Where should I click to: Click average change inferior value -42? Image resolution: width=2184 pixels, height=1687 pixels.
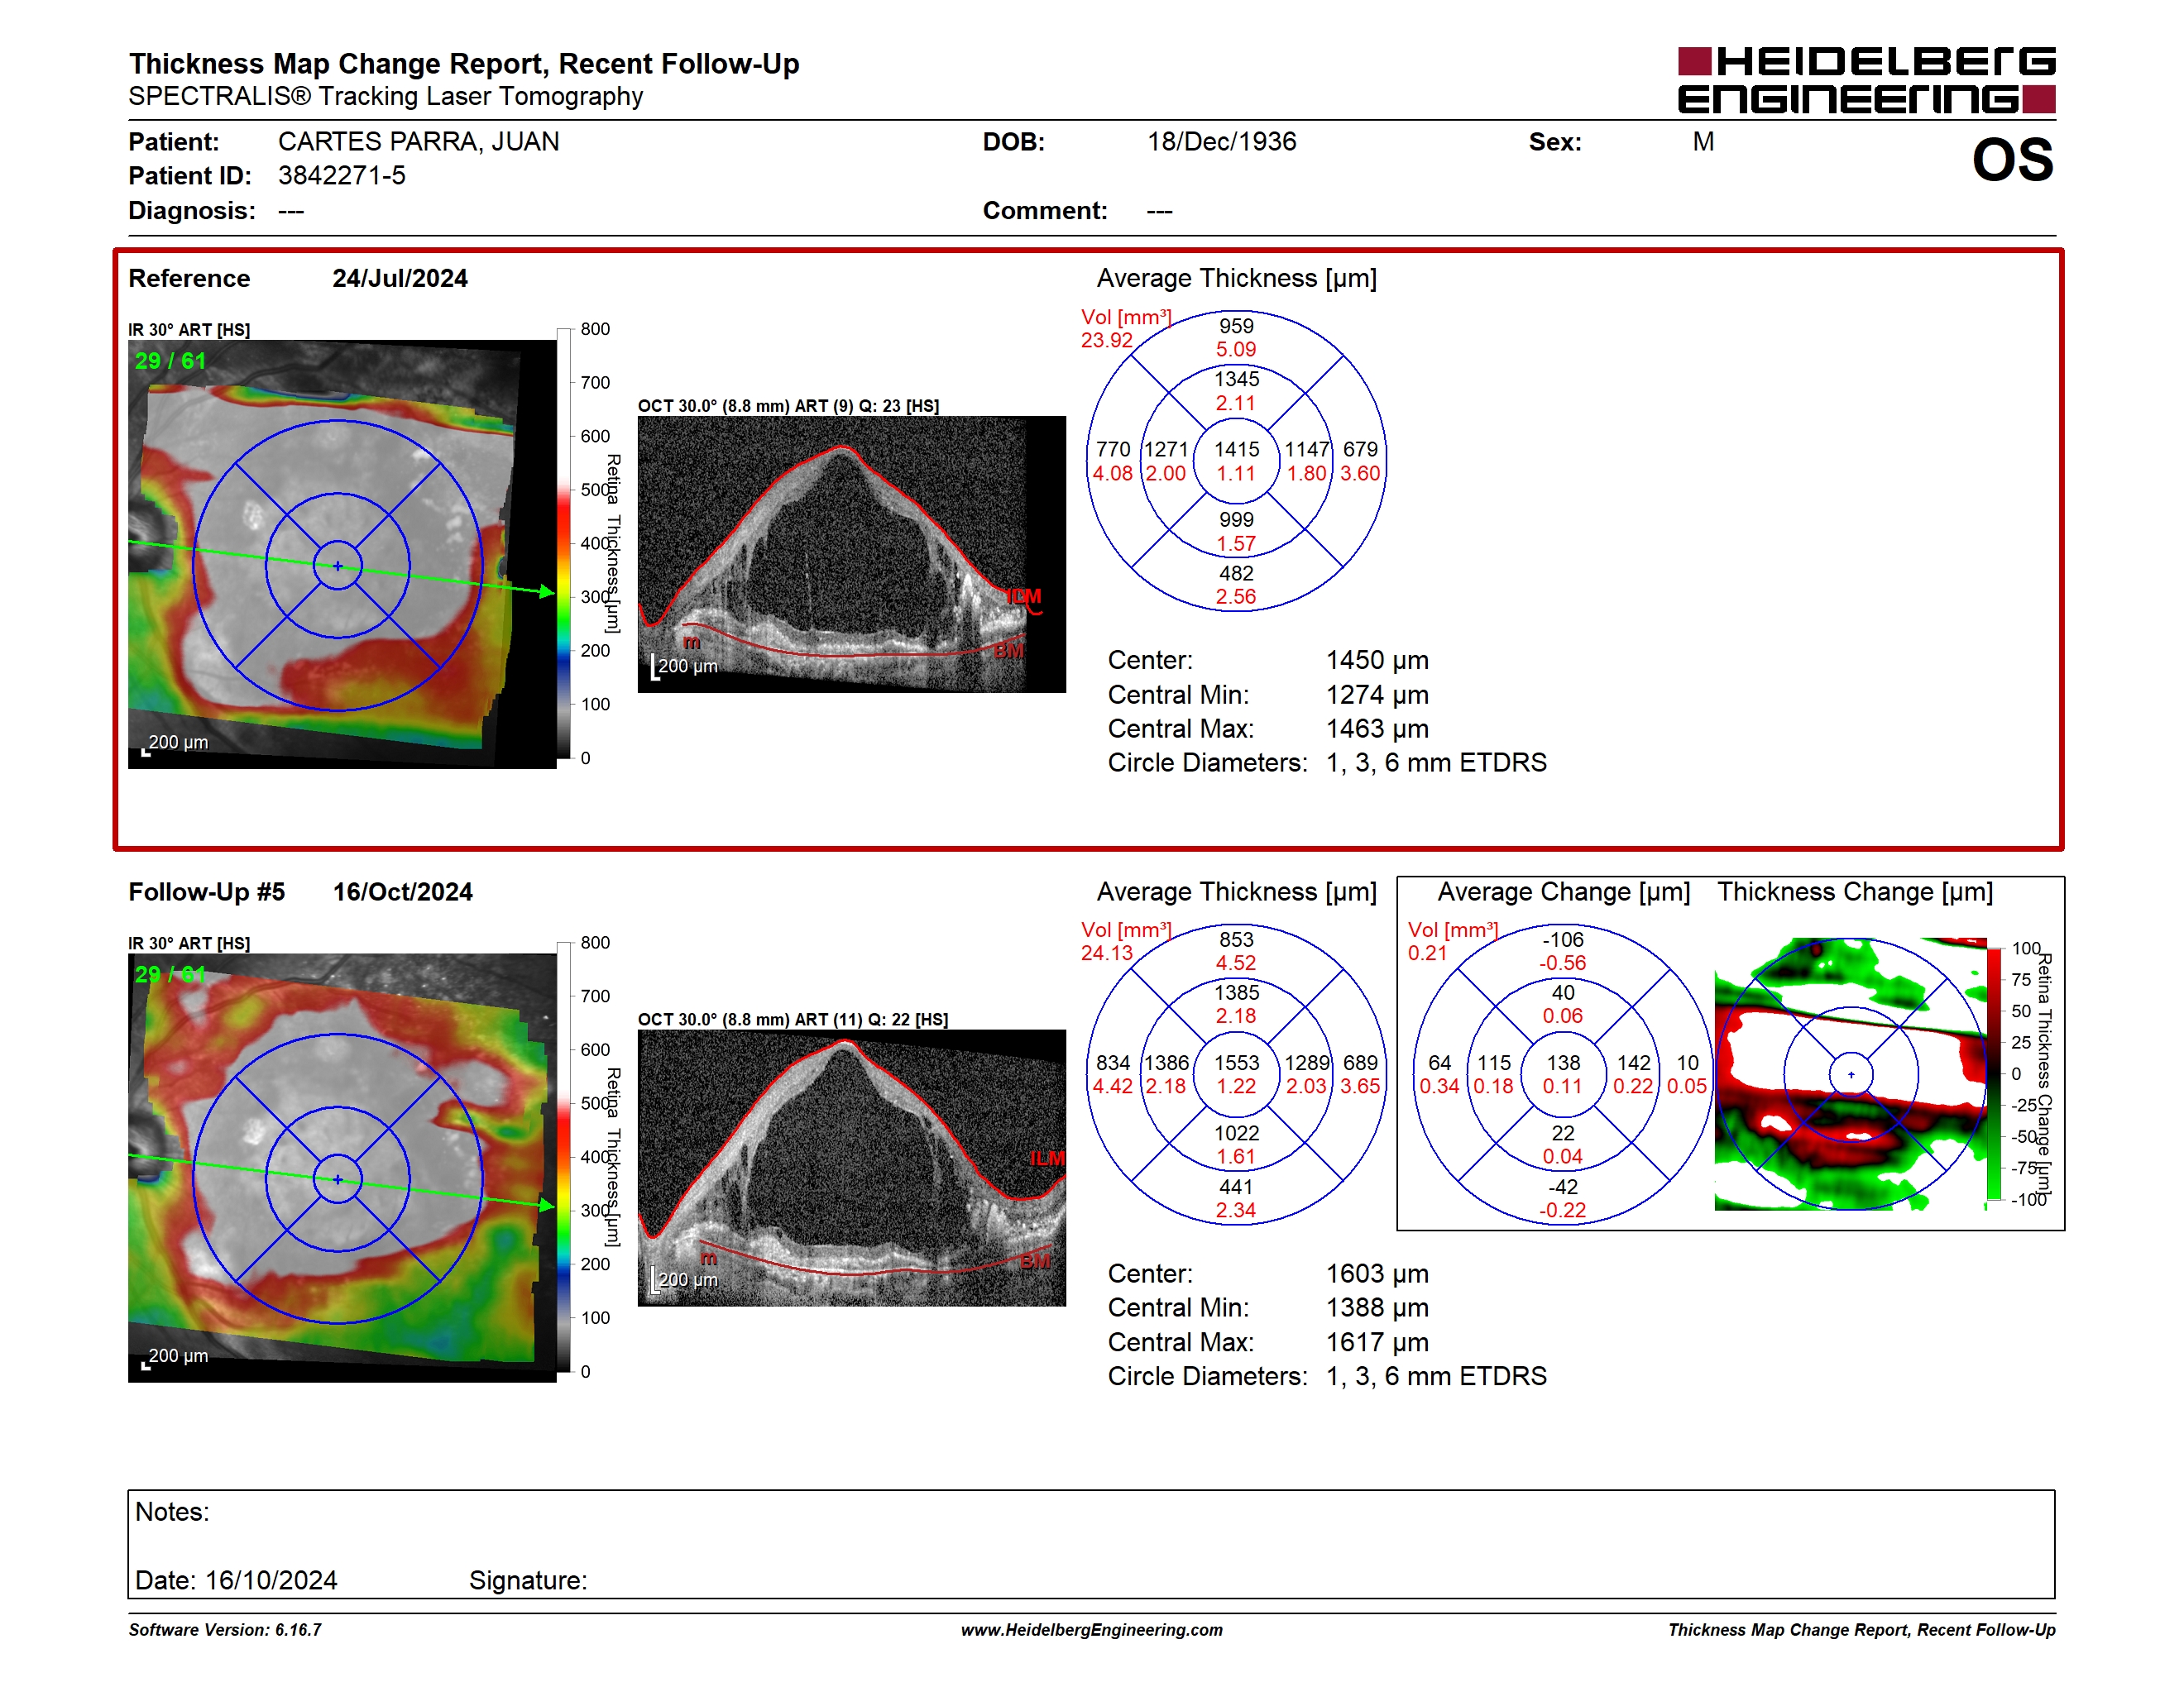pyautogui.click(x=1563, y=1188)
